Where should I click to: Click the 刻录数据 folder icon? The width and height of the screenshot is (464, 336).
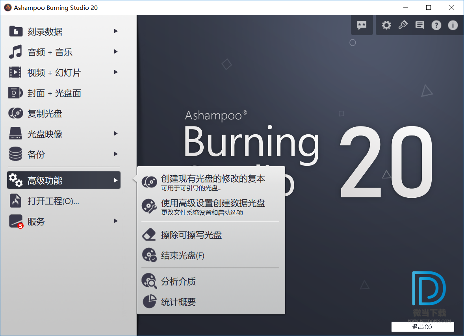[16, 31]
